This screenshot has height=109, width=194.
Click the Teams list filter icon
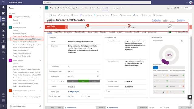(x=40, y=8)
